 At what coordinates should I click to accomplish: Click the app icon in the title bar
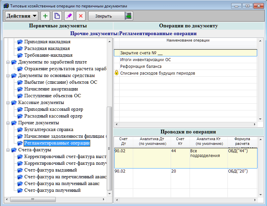[x=6, y=6]
